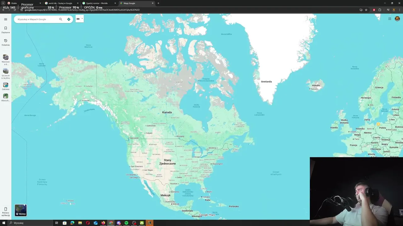Close the Globle tab
The height and width of the screenshot is (226, 403).
click(x=40, y=3)
